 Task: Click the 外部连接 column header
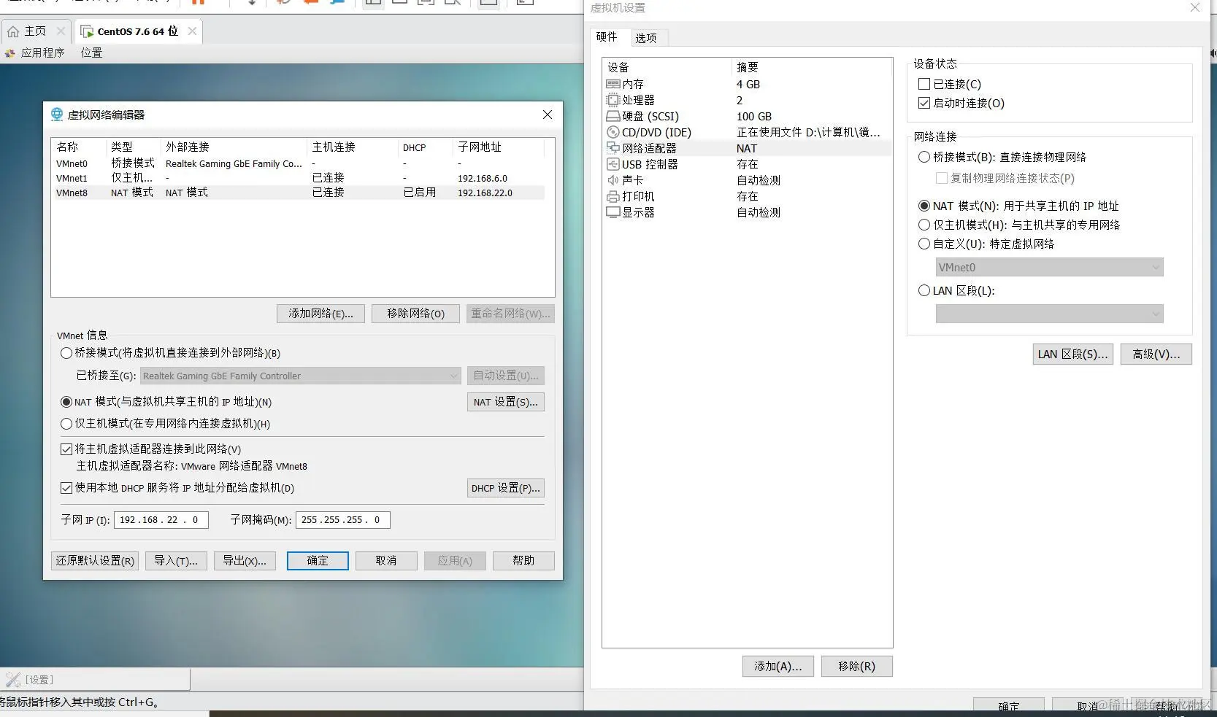pos(234,147)
